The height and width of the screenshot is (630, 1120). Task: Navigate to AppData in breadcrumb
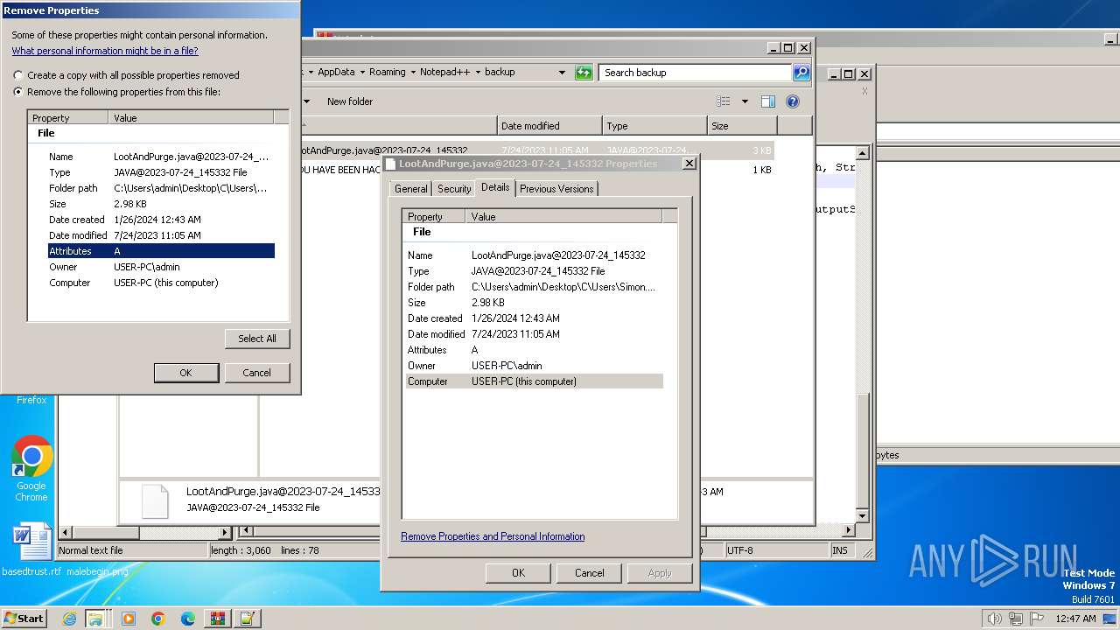coord(336,73)
